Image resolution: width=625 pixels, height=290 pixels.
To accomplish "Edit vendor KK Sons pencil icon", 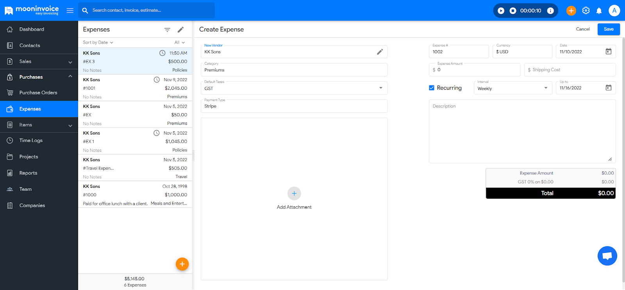I will pyautogui.click(x=380, y=52).
